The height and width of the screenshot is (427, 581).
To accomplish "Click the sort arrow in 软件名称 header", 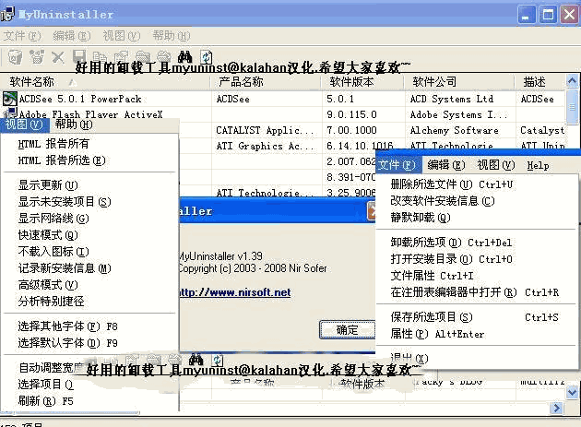I will [73, 82].
